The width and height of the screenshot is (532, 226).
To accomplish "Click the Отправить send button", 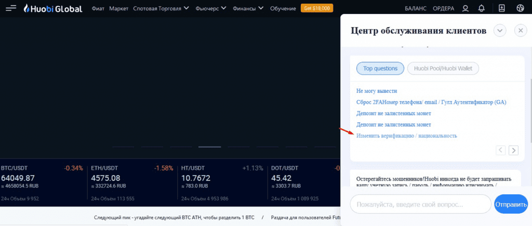I will pyautogui.click(x=511, y=204).
